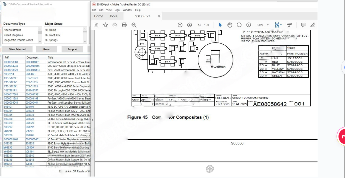
Task: Click the zoom in plus icon
Action: 249,25
